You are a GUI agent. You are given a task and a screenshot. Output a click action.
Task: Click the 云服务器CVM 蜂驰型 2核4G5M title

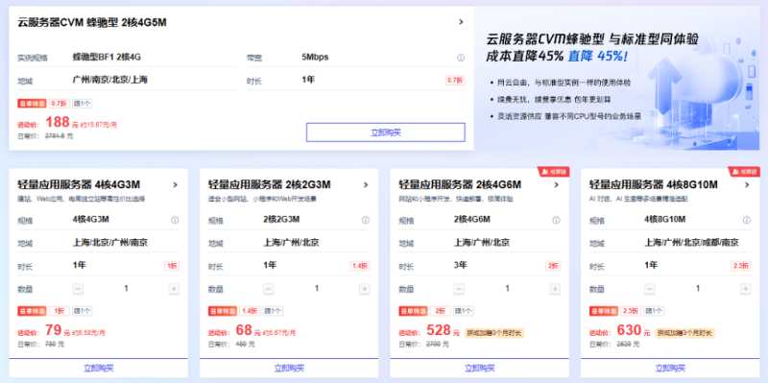point(92,22)
